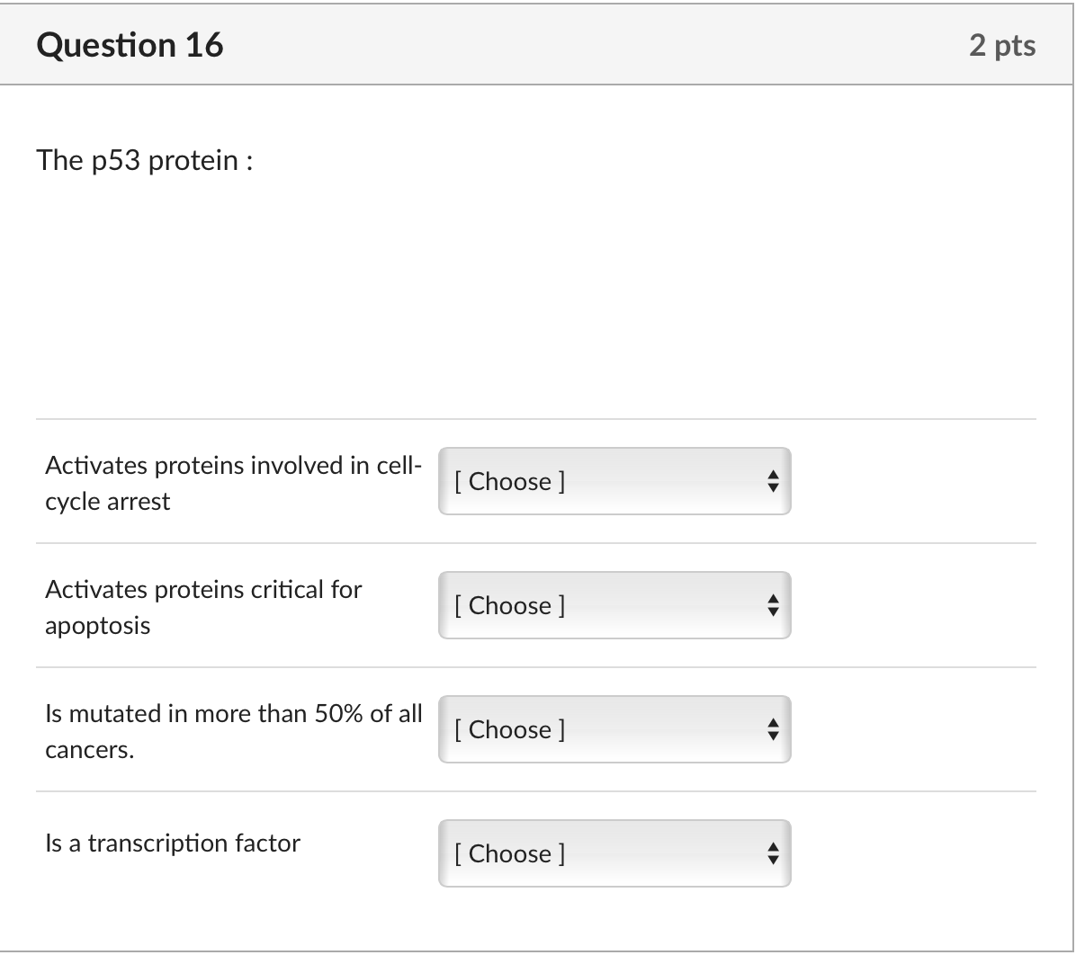Image resolution: width=1076 pixels, height=955 pixels.
Task: Open the dropdown for 'Is mutated in more than 50% of all cancers'
Action: point(614,729)
